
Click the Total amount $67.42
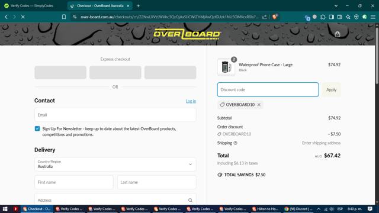(332, 156)
